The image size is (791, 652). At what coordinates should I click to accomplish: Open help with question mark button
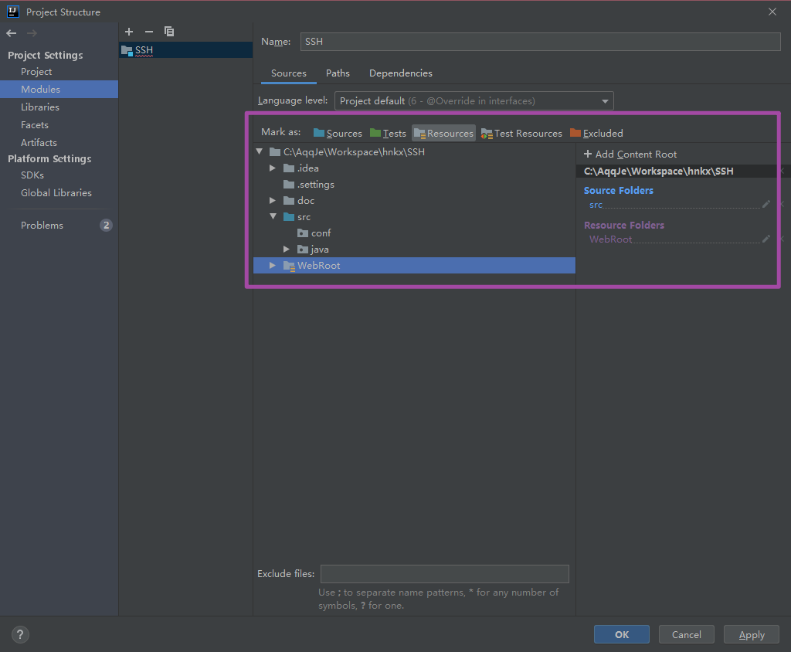pos(20,635)
